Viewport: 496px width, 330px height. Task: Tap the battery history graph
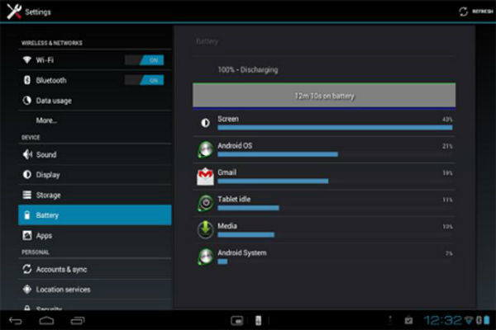pos(324,96)
